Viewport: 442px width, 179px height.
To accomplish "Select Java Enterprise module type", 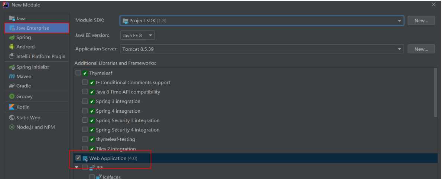I will (x=37, y=28).
